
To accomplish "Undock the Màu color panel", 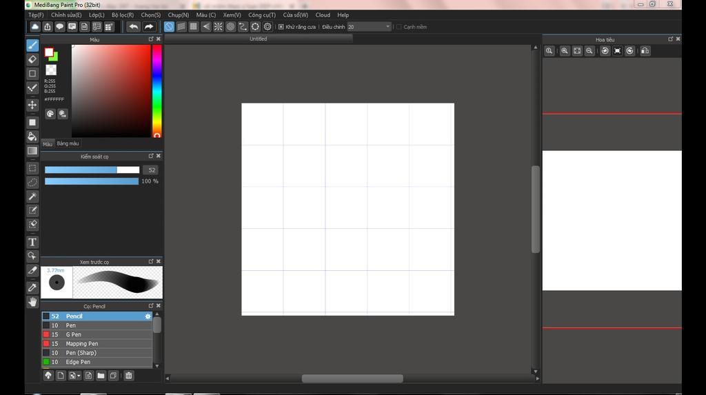I will click(x=151, y=39).
